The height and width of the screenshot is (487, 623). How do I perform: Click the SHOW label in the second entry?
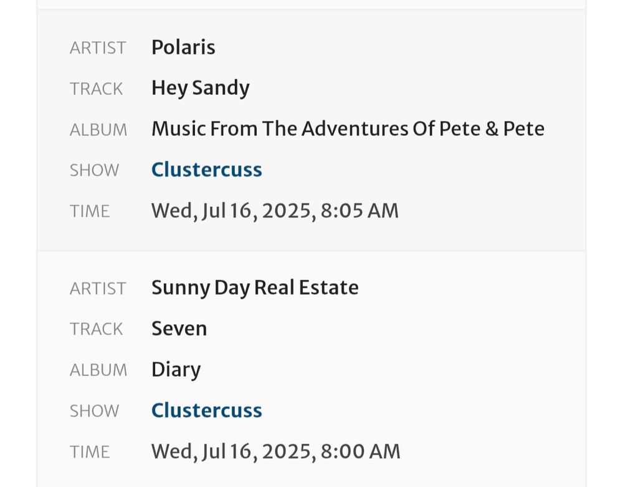click(x=94, y=411)
